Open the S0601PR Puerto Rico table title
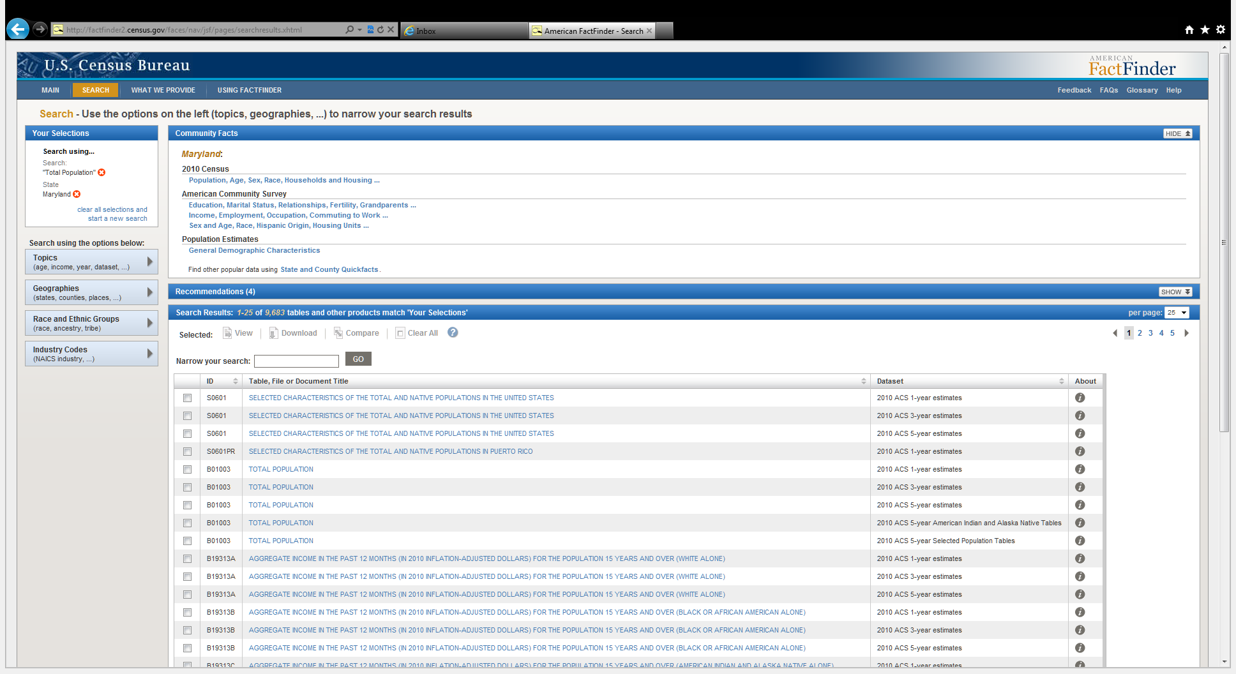 tap(391, 451)
